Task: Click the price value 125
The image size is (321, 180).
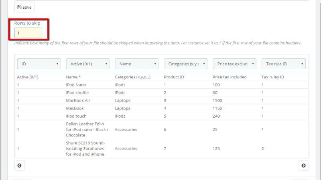Action: click(x=216, y=148)
